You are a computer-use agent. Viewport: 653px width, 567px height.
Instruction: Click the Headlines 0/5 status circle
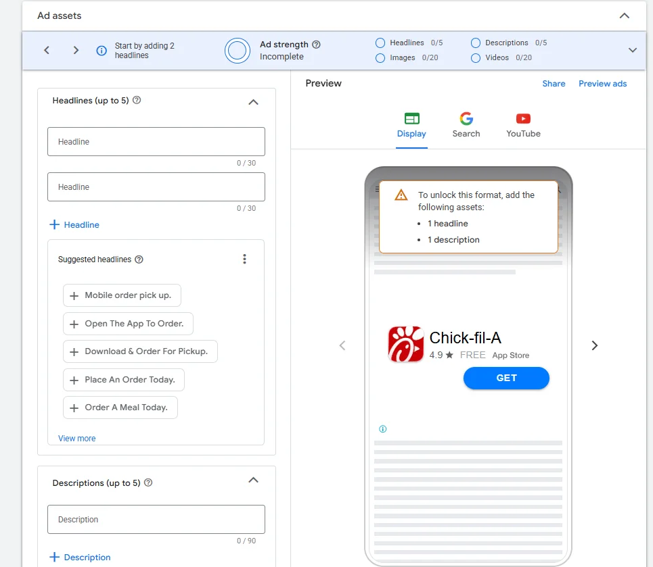point(380,43)
